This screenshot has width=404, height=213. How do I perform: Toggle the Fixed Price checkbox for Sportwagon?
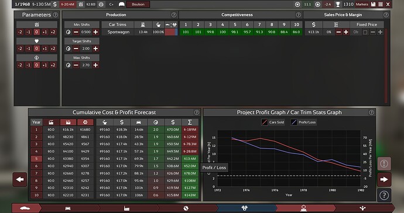pyautogui.click(x=365, y=32)
